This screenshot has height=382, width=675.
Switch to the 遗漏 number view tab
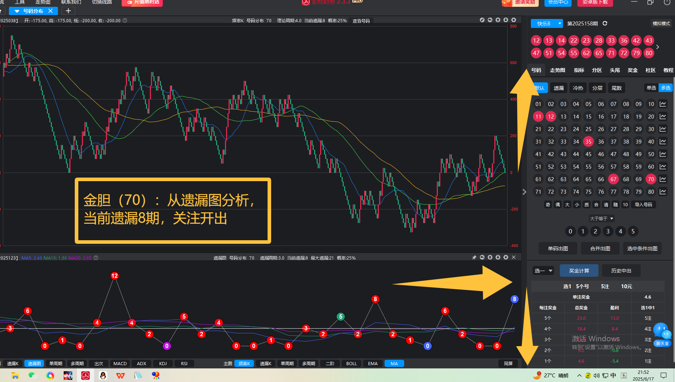pyautogui.click(x=559, y=88)
